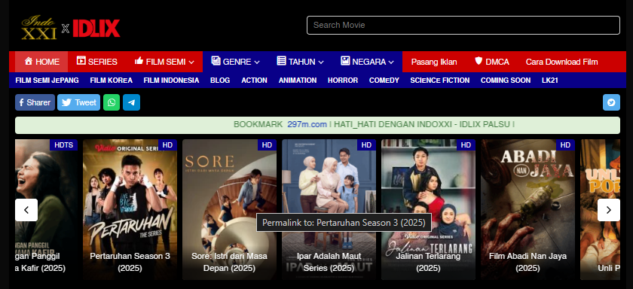This screenshot has height=289, width=633.
Task: Click the HDTS quality badge
Action: tap(63, 145)
